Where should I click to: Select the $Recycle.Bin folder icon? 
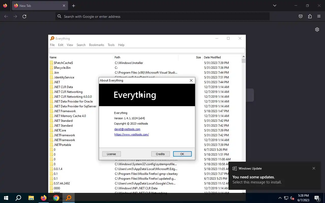coord(51,68)
